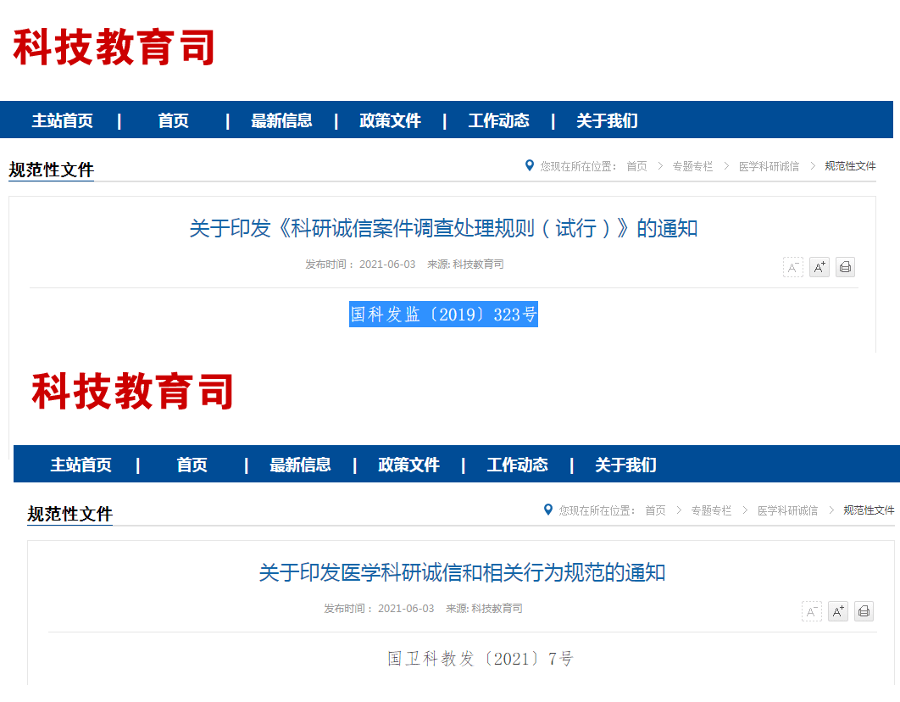This screenshot has height=702, width=900.
Task: Click the highlighted 国科发监〔2019〕323号 text
Action: point(443,314)
